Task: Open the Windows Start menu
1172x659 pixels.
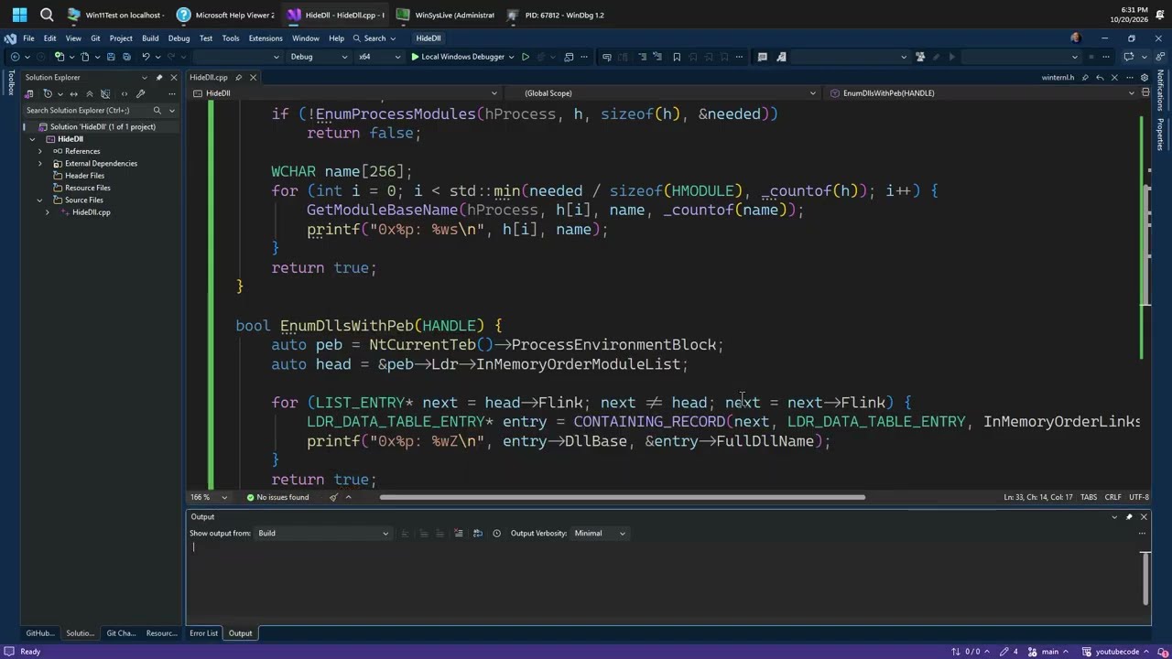Action: pyautogui.click(x=19, y=15)
